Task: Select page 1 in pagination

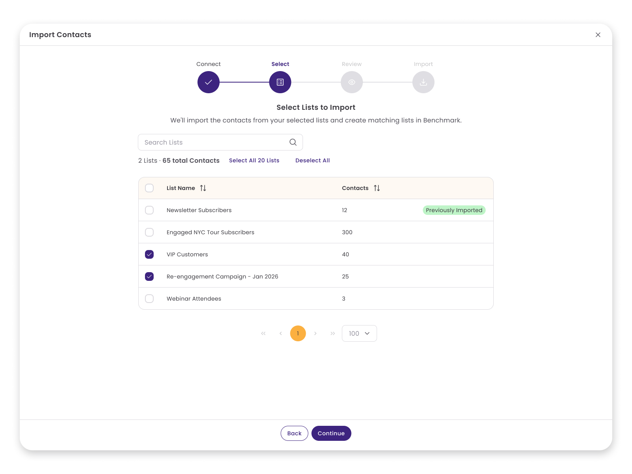Action: (298, 333)
